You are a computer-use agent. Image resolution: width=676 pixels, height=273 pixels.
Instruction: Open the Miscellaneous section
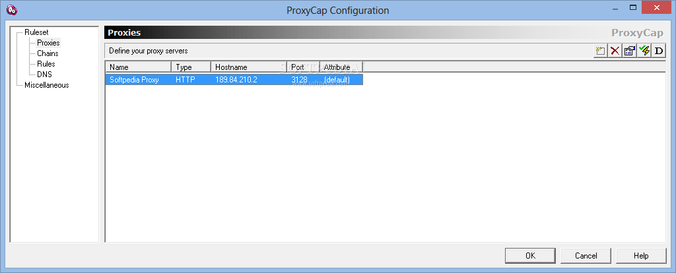47,85
